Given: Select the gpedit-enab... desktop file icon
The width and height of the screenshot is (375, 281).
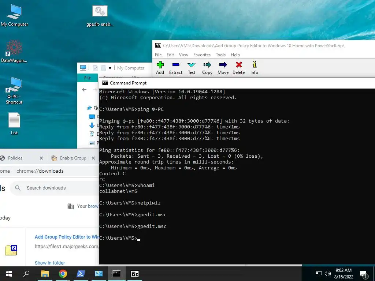Looking at the screenshot, I should [x=100, y=15].
